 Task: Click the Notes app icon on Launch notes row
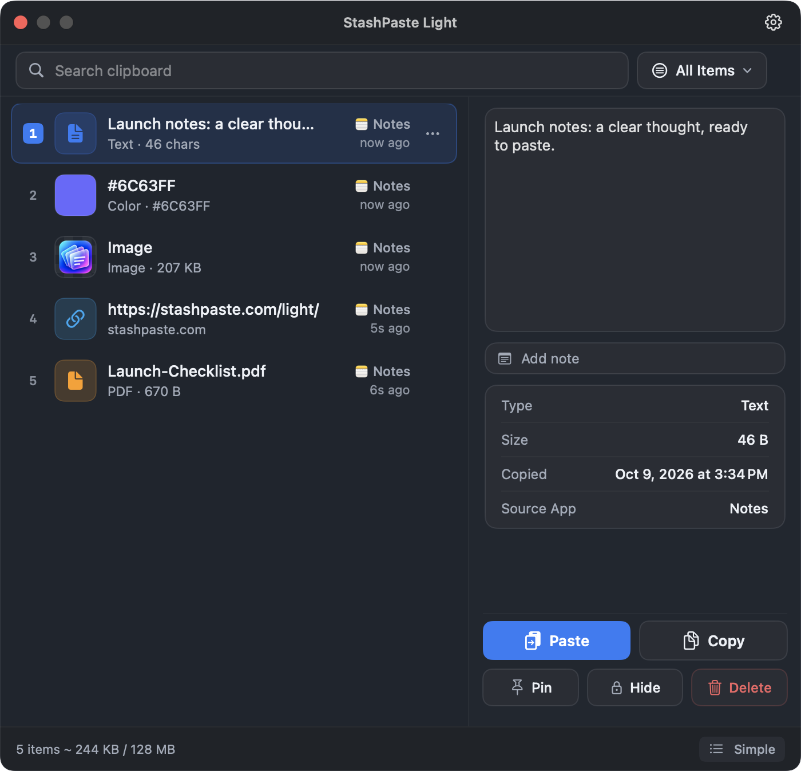click(362, 124)
